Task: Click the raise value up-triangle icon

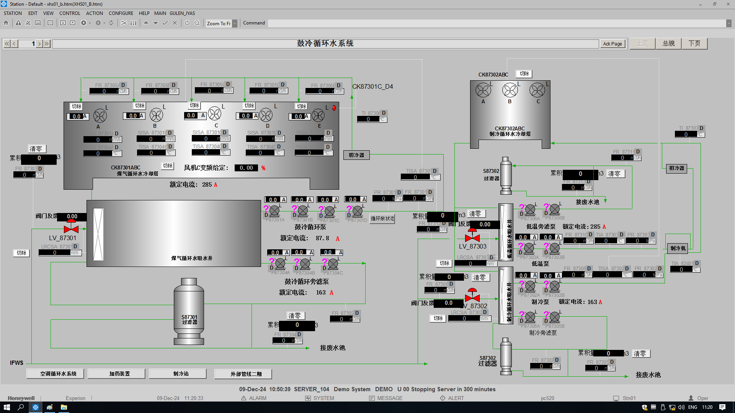Action: [x=146, y=23]
